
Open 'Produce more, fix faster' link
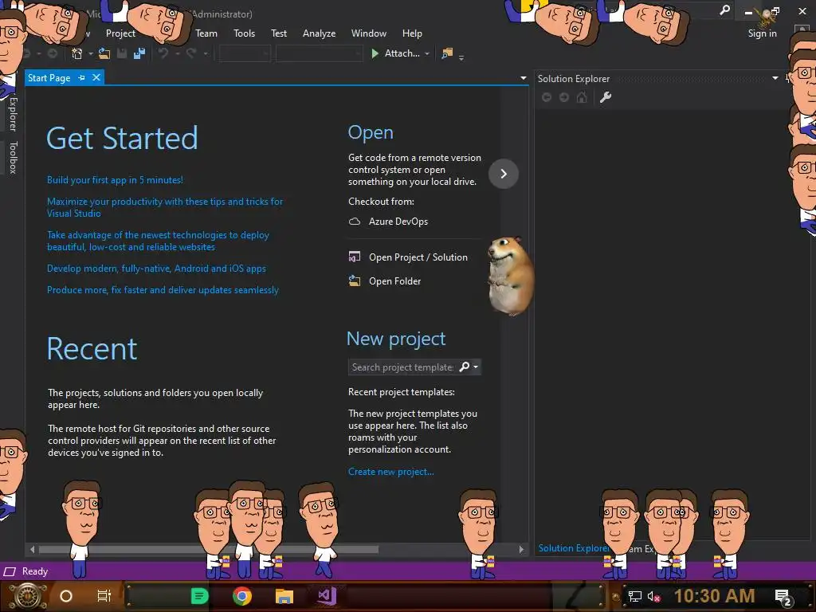coord(163,290)
